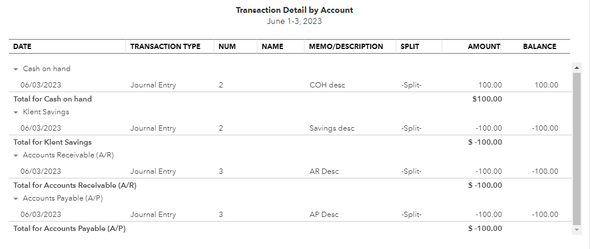This screenshot has height=249, width=594.
Task: Click the Total for Klent Savings amount
Action: pyautogui.click(x=485, y=142)
